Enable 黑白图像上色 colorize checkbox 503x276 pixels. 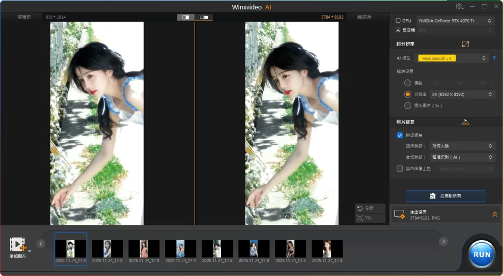(x=400, y=169)
